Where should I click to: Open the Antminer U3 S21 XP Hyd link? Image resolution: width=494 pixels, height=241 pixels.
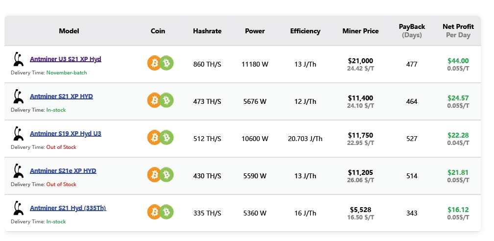click(66, 59)
